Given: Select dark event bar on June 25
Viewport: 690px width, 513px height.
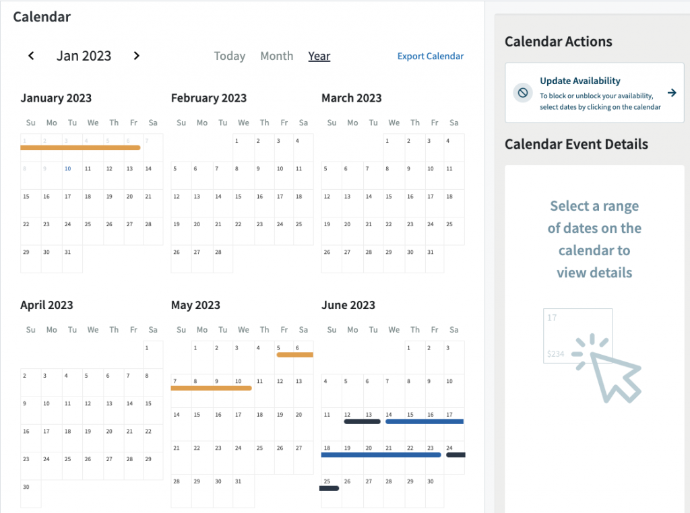Looking at the screenshot, I should [x=329, y=488].
